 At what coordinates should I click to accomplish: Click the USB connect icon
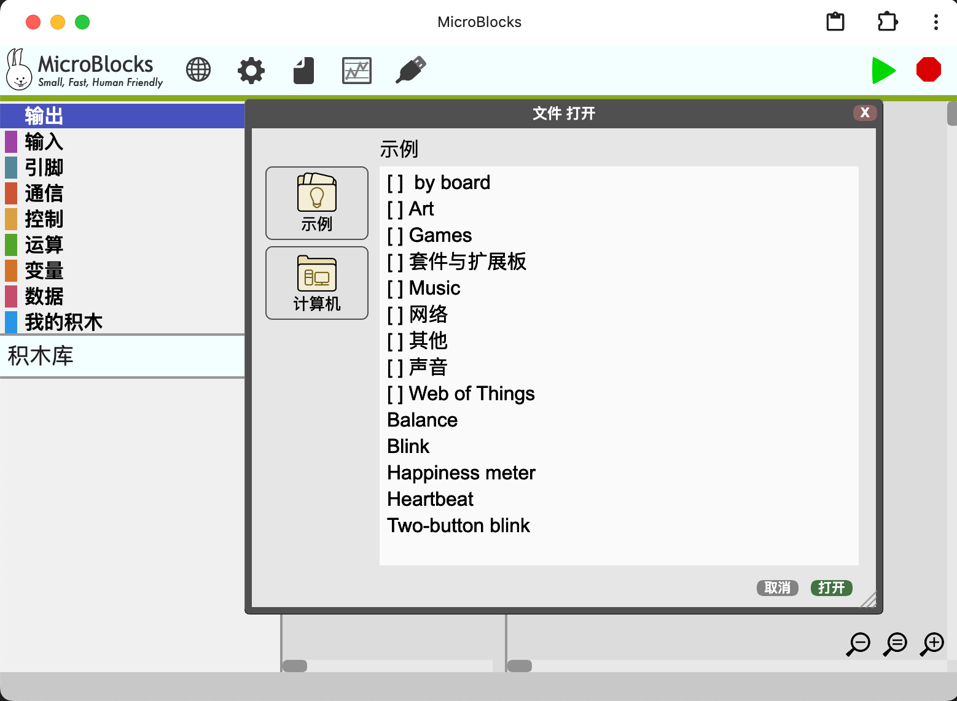coord(411,69)
